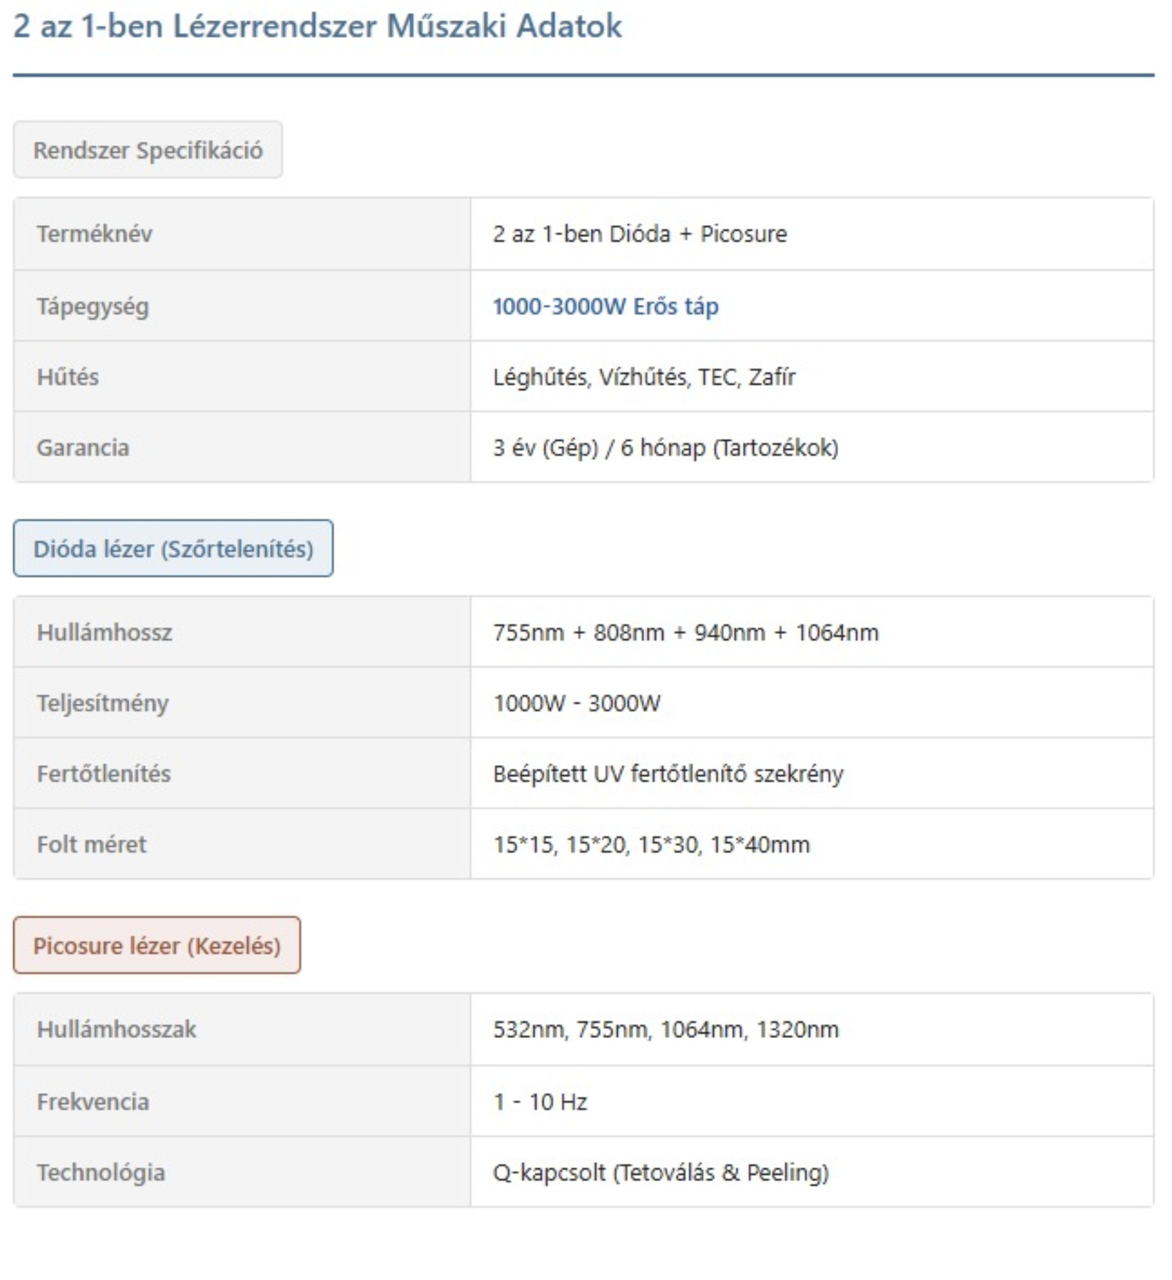Follow the 1000-3000W Erős táp link
1172x1280 pixels.
[606, 306]
